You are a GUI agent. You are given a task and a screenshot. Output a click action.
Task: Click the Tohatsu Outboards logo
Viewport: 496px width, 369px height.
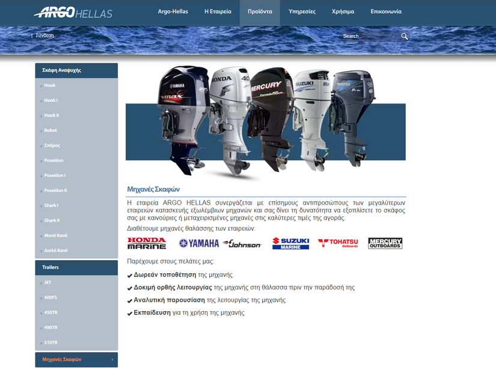tap(338, 243)
